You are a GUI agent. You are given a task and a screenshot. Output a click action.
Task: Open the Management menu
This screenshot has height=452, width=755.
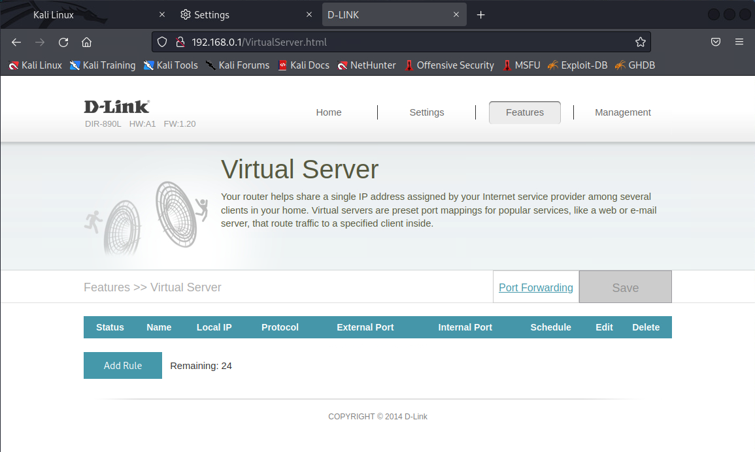click(x=622, y=112)
